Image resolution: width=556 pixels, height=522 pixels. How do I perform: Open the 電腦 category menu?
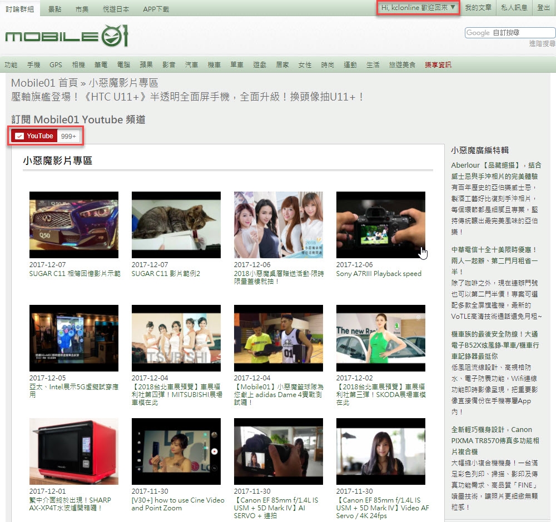click(x=124, y=65)
